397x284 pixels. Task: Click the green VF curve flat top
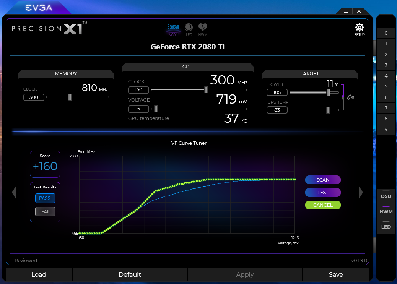click(x=251, y=179)
